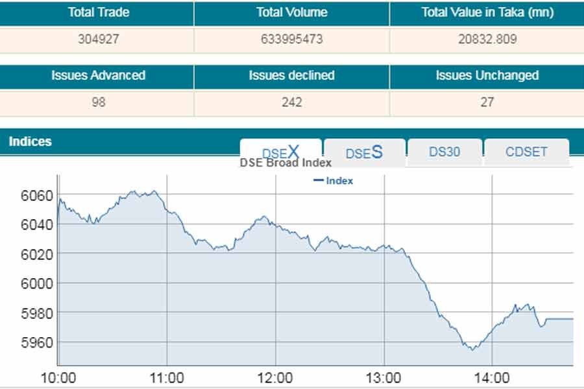Click the Total Trade column header
This screenshot has height=389, width=584.
96,12
